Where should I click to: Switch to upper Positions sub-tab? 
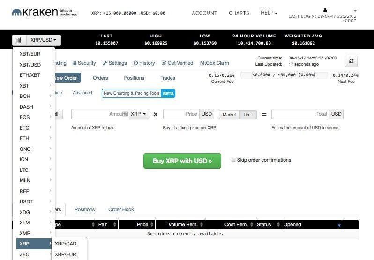coord(134,78)
